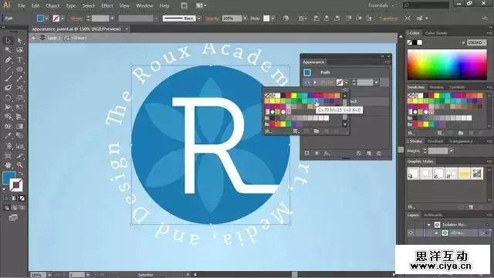Viewport: 494px width, 278px height.
Task: Click yellow swatch in Swatches panel top row
Action: pyautogui.click(x=436, y=96)
